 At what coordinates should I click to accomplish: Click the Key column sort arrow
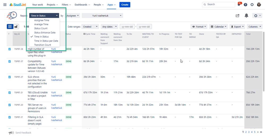click(19, 34)
